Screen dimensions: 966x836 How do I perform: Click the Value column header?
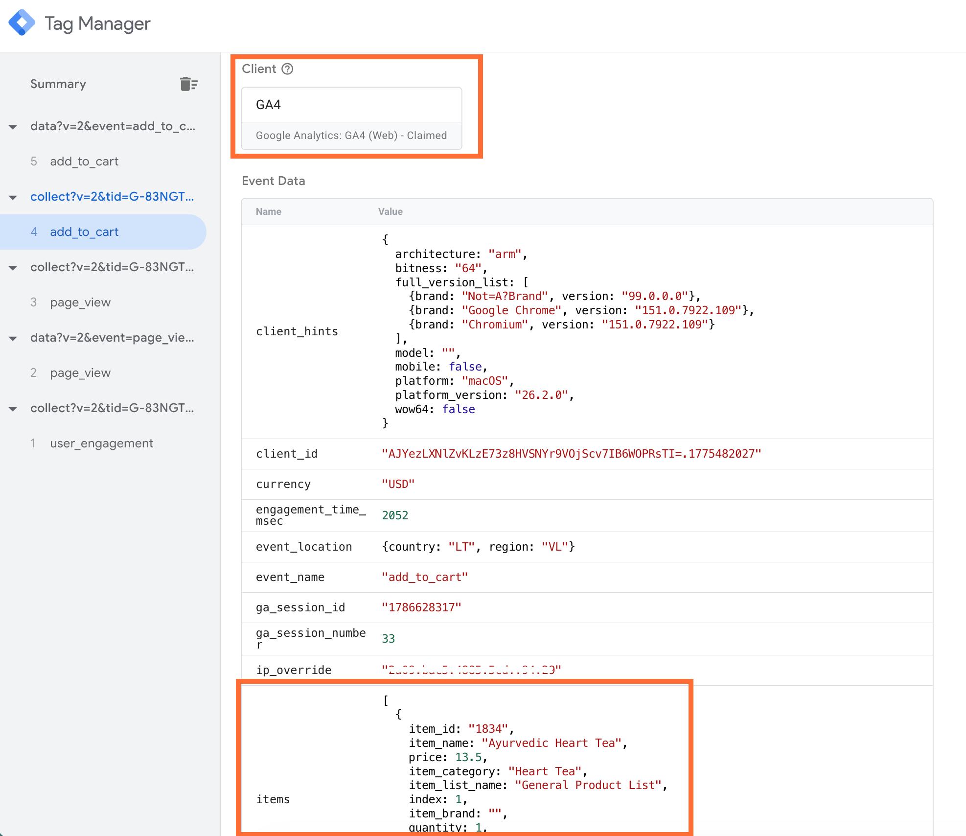pyautogui.click(x=391, y=211)
